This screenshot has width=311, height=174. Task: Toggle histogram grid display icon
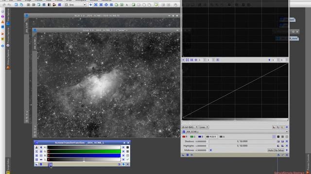click(x=287, y=127)
